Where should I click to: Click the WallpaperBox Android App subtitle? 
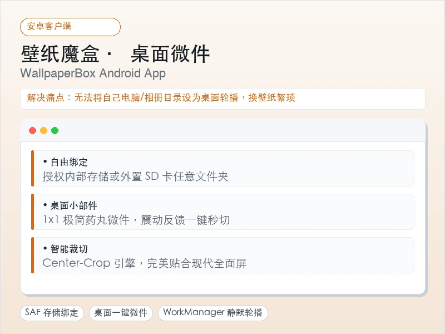coord(93,73)
